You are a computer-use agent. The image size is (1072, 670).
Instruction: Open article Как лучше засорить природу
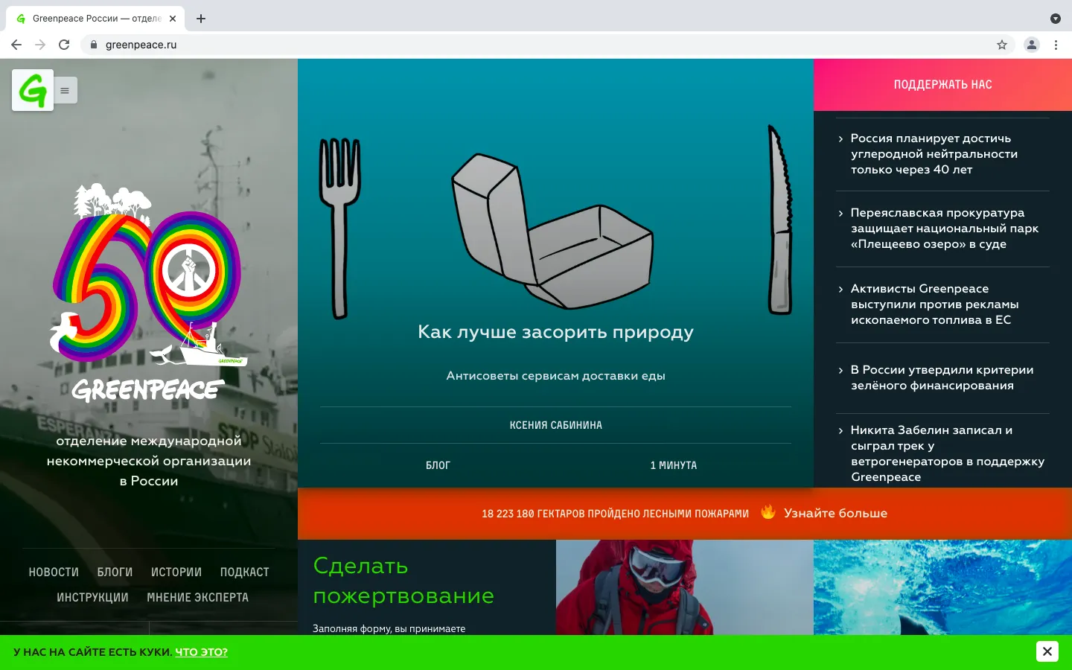[555, 332]
